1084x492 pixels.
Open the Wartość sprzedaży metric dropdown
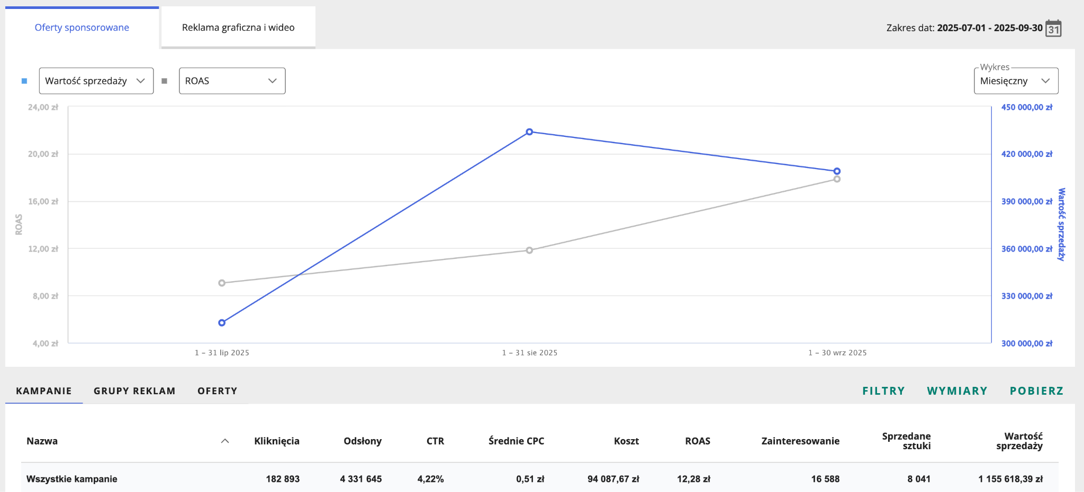[96, 81]
